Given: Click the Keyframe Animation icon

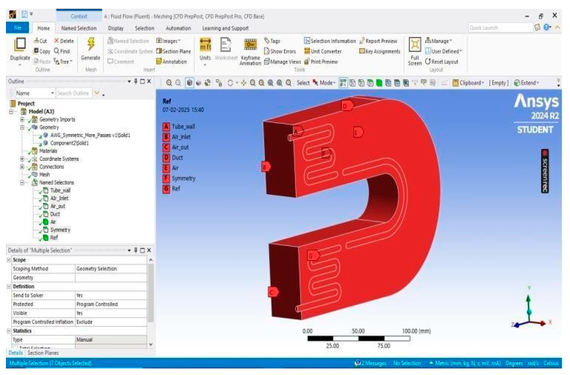Looking at the screenshot, I should (250, 45).
